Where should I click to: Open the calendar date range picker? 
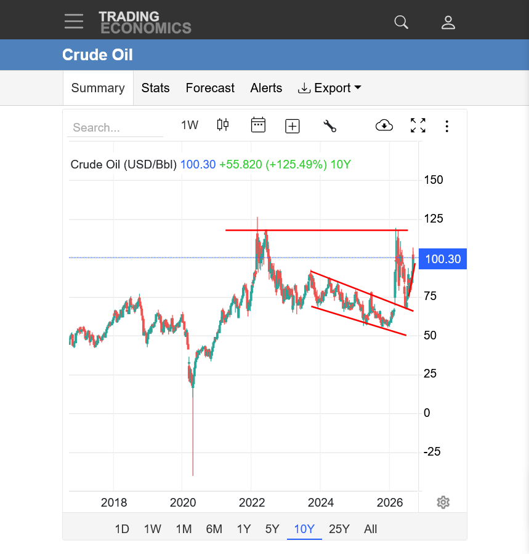pos(258,125)
